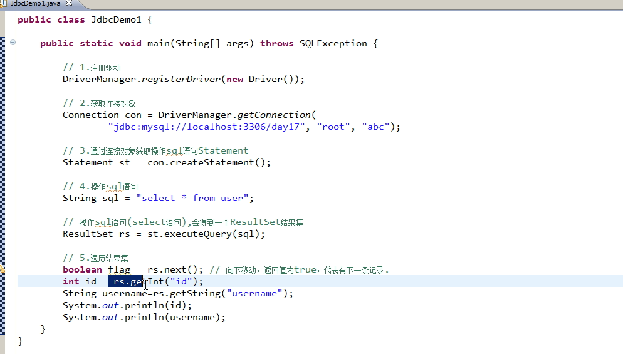Click the highlighted 'rs.get' selection

coord(125,282)
